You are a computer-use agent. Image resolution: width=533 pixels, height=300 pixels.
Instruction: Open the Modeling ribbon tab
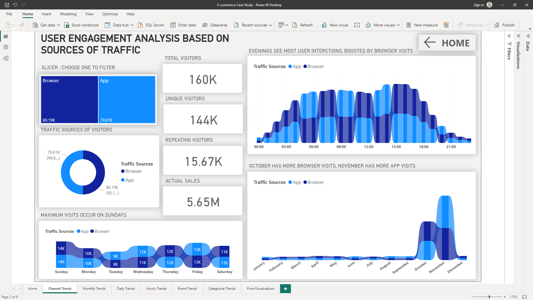[x=68, y=14]
